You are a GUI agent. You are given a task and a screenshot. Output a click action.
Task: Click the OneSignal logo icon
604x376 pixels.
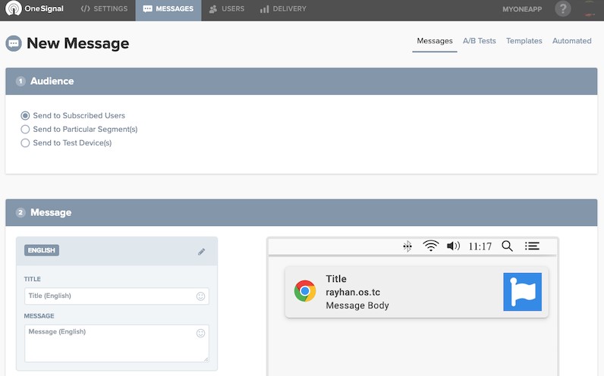(x=13, y=9)
